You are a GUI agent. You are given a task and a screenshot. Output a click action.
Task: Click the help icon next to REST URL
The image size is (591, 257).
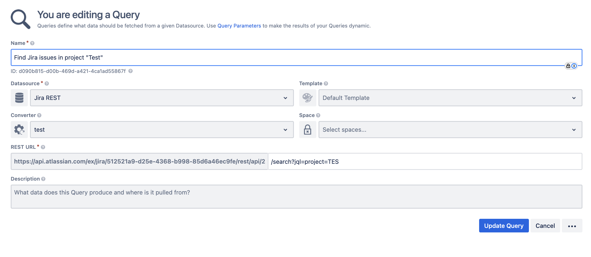click(43, 147)
